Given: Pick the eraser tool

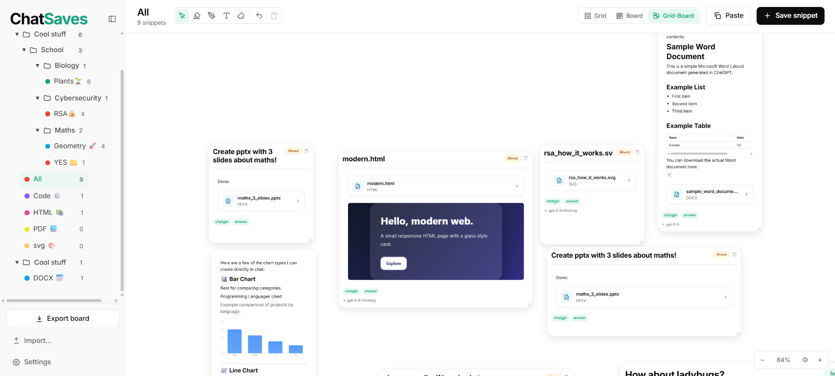Looking at the screenshot, I should point(241,16).
